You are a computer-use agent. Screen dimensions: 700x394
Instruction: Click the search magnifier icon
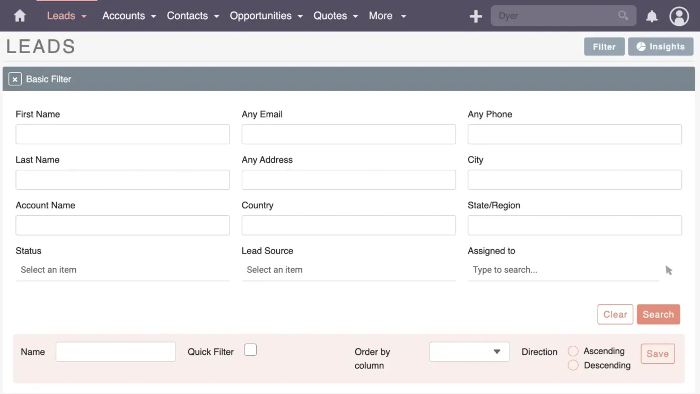pyautogui.click(x=623, y=15)
